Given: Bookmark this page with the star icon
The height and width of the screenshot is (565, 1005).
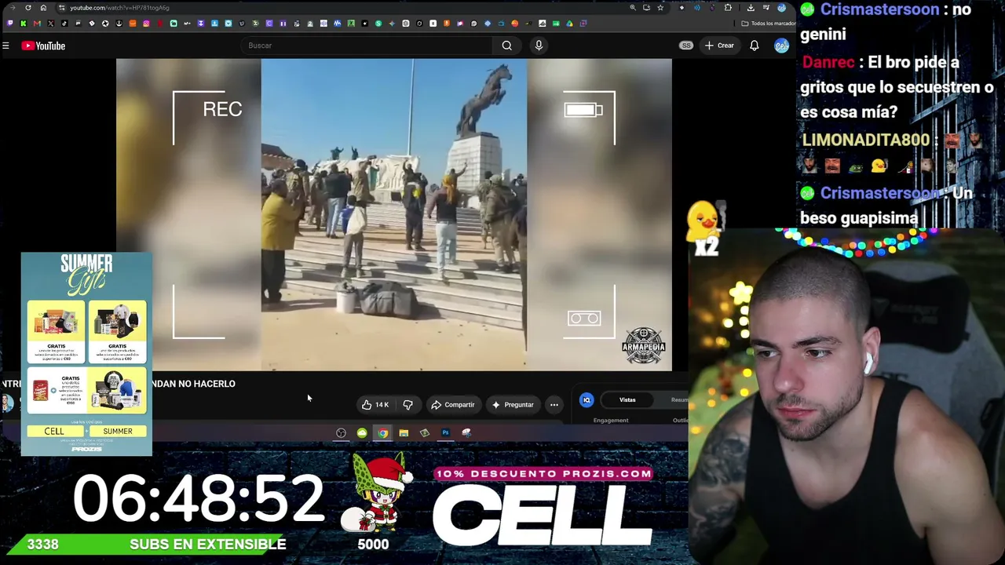Looking at the screenshot, I should click(x=660, y=8).
